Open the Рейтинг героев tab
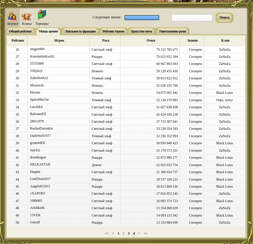Viewport: 253px width, 244px height. tap(113, 31)
